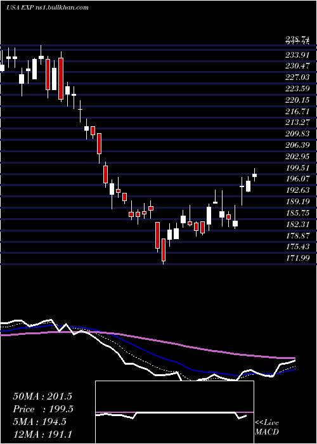The height and width of the screenshot is (444, 317).
Task: Click the 178.87 price axis label
Action: click(297, 235)
